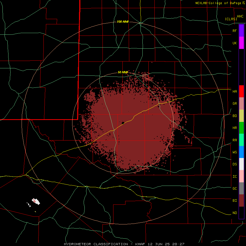This screenshot has height=246, width=246.
Task: Click the [CLAS] legend header
Action: [x=231, y=19]
